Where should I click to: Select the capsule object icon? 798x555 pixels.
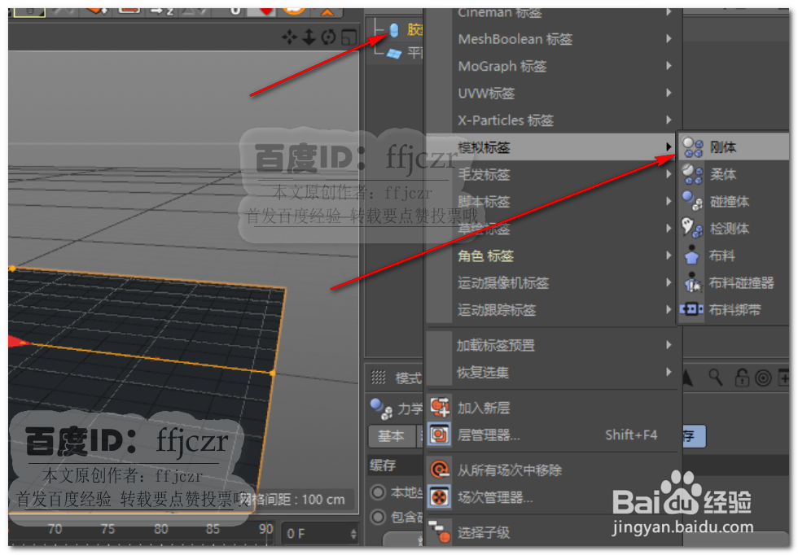point(394,30)
